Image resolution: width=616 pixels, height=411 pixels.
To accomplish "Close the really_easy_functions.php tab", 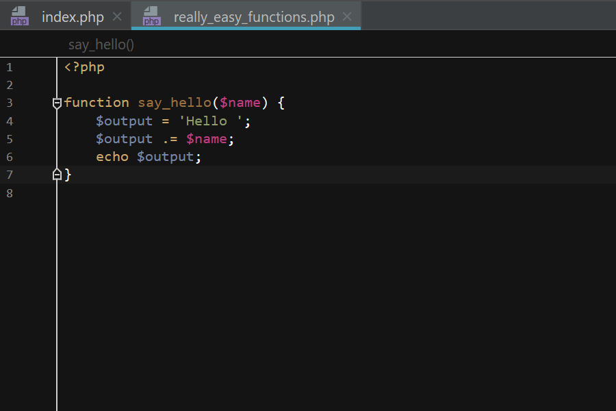I will tap(348, 16).
